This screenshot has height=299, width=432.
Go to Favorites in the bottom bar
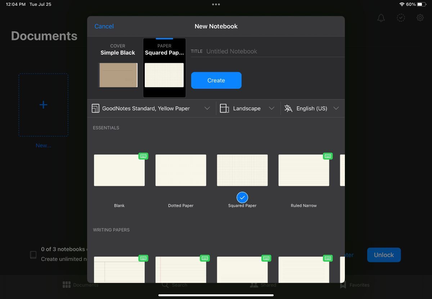coord(355,285)
